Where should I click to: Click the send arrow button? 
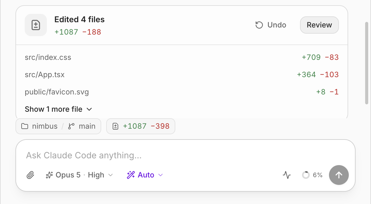[x=339, y=175]
